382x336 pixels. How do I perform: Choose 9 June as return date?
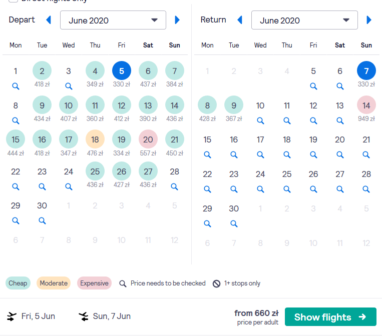tap(234, 105)
